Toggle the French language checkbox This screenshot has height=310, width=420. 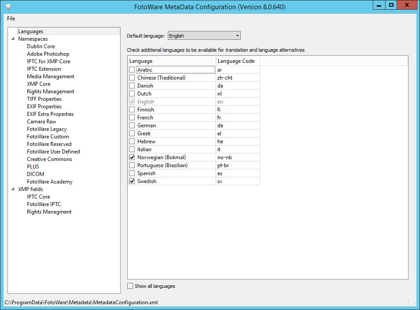[132, 118]
